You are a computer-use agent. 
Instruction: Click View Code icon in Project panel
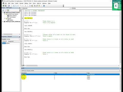tap(3, 10)
